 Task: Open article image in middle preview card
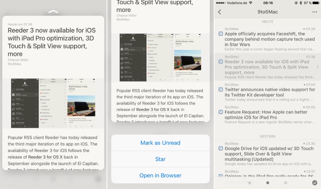point(160,57)
